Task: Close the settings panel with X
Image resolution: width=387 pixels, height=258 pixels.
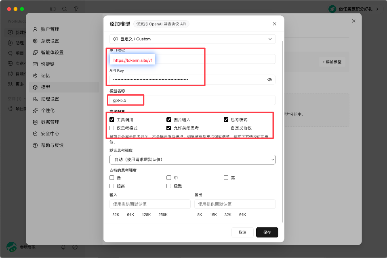Action: point(354,21)
